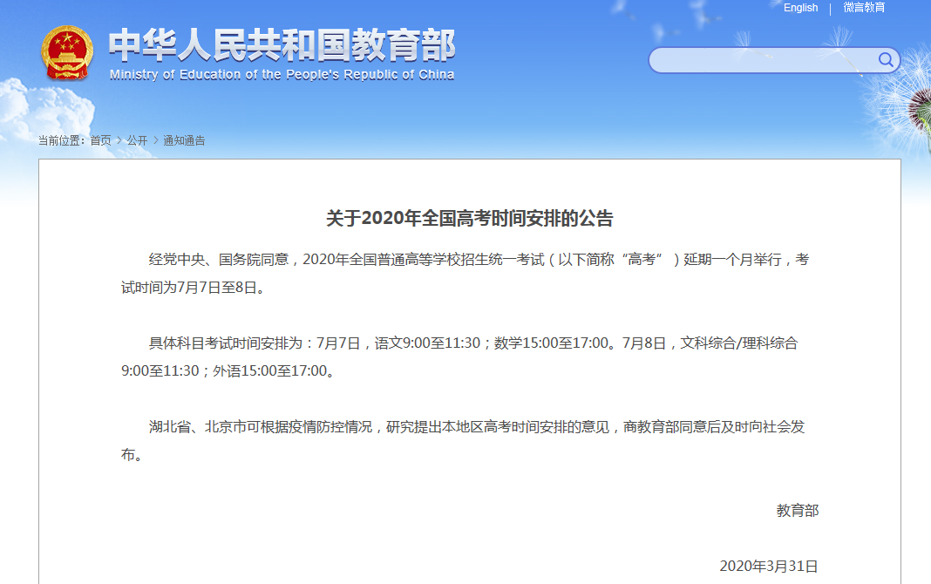The width and height of the screenshot is (931, 584).
Task: Click the date 2020年3月31日
Action: [x=769, y=566]
